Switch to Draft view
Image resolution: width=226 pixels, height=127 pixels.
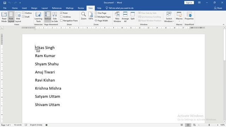click(x=26, y=17)
